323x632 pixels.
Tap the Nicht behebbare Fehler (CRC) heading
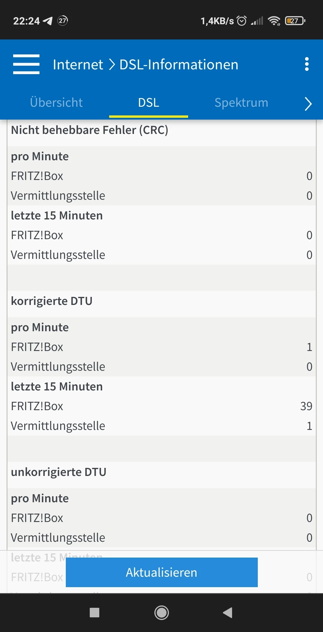[89, 130]
